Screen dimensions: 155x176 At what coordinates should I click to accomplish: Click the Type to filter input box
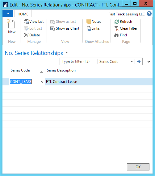(79, 62)
